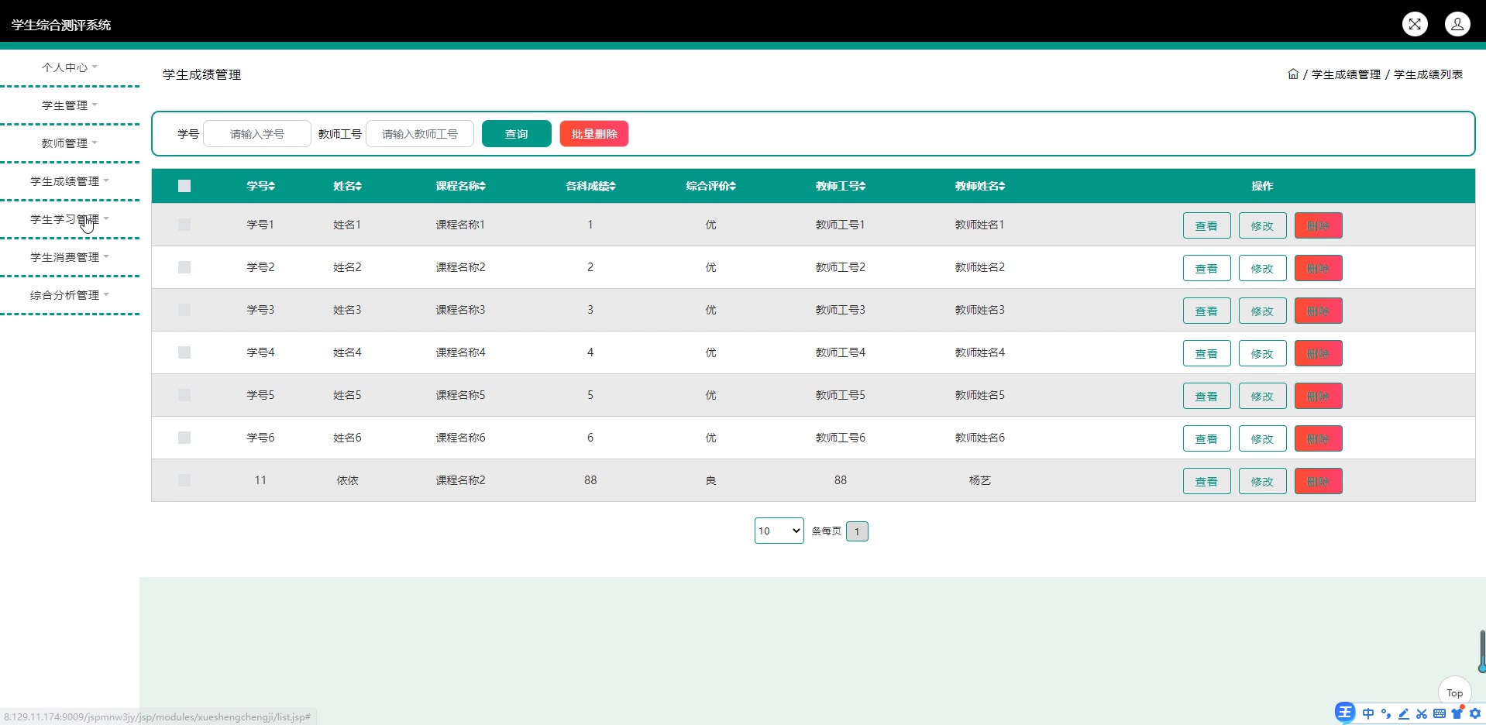Screen dimensions: 1486x725
Task: Click the 良 evaluation cell
Action: click(711, 480)
